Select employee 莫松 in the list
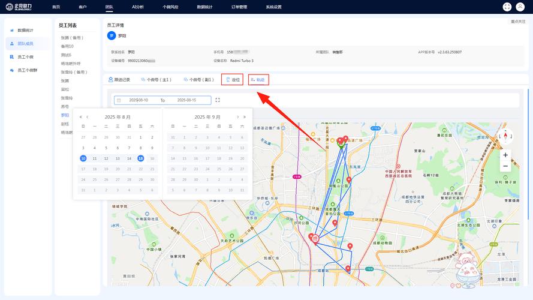The height and width of the screenshot is (300, 533). point(65,89)
